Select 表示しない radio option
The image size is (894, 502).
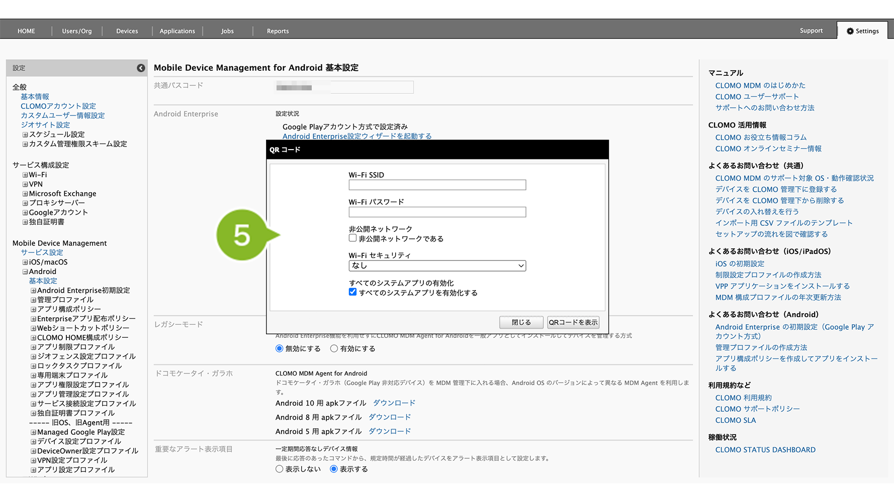[280, 469]
